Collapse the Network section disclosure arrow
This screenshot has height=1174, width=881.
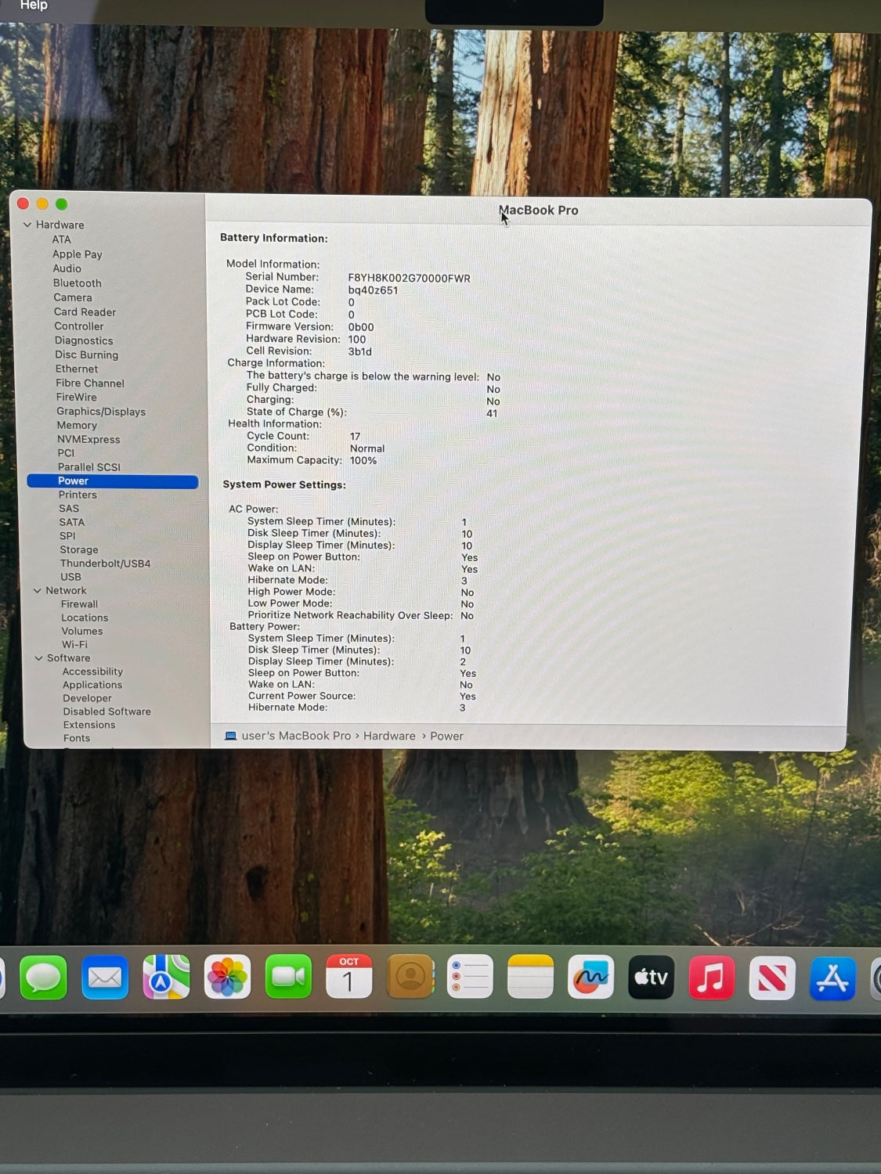pos(37,591)
